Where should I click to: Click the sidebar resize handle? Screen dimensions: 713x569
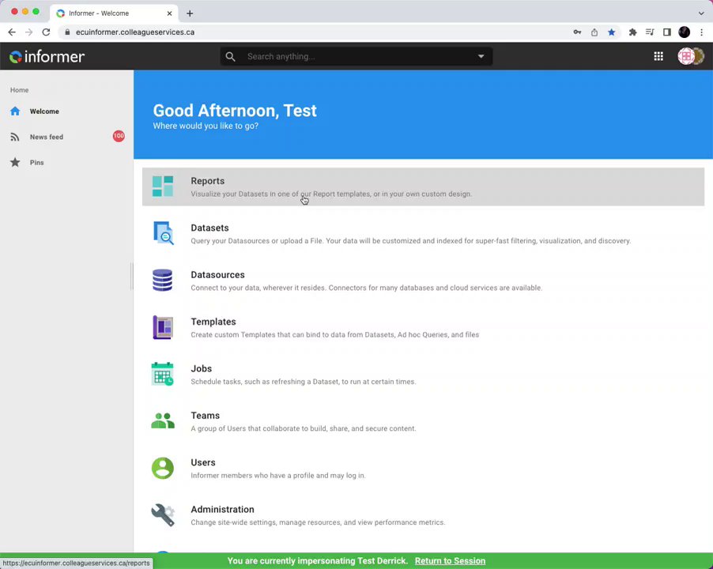132,277
